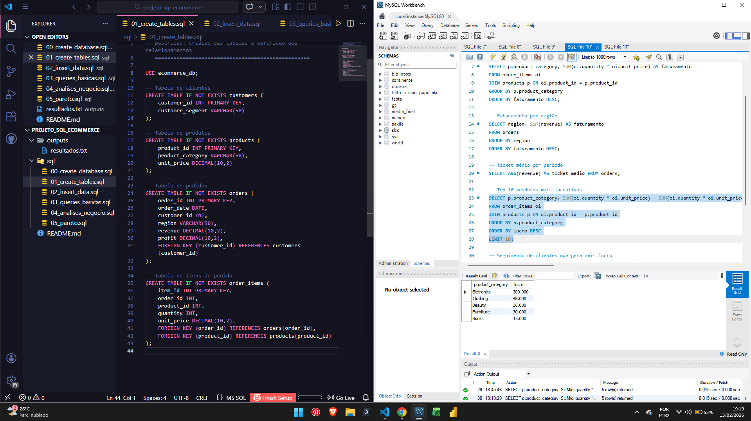Viewport: 751px width, 421px height.
Task: Execute the SQL script with lightning bolt icon
Action: [492, 57]
